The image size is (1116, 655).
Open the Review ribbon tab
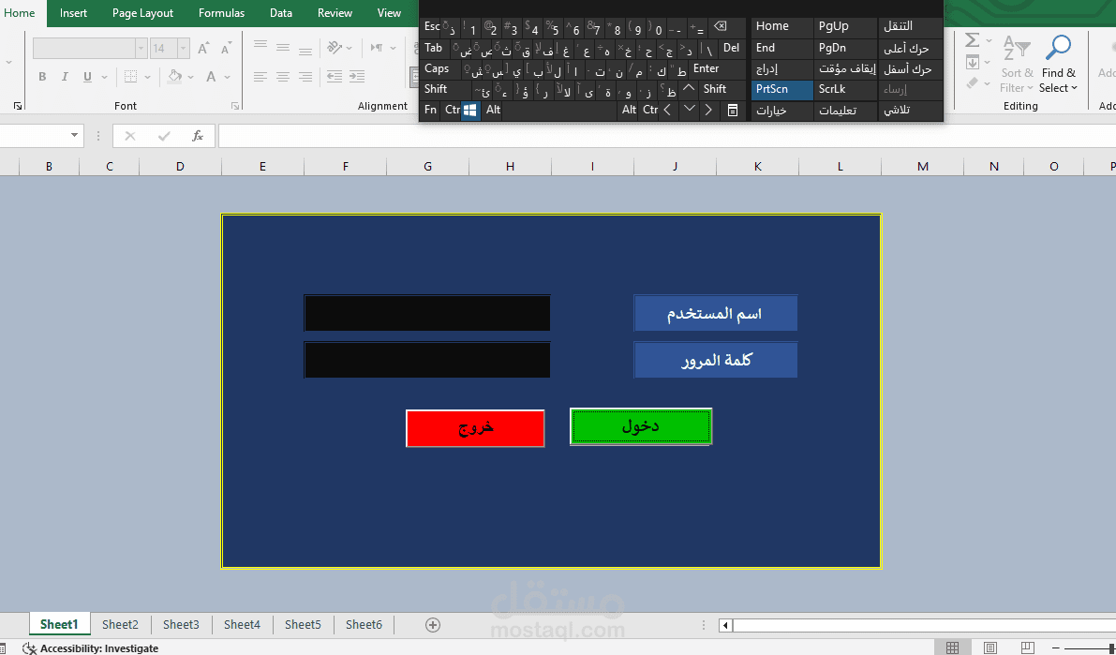point(335,13)
